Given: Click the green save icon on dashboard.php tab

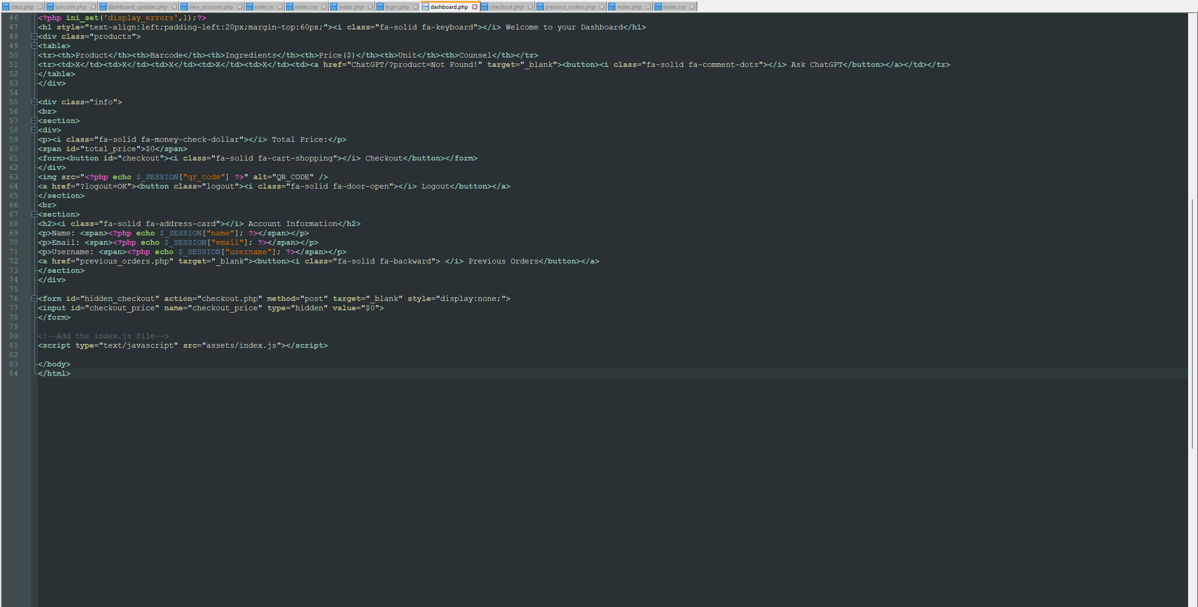Looking at the screenshot, I should pyautogui.click(x=425, y=7).
